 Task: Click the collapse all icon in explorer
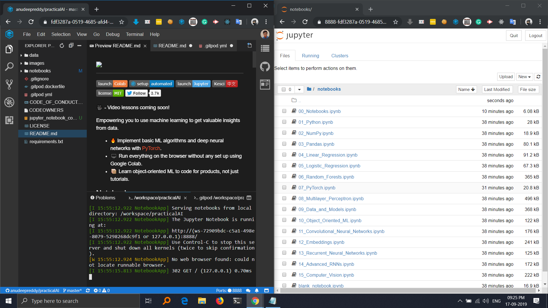[x=71, y=46]
